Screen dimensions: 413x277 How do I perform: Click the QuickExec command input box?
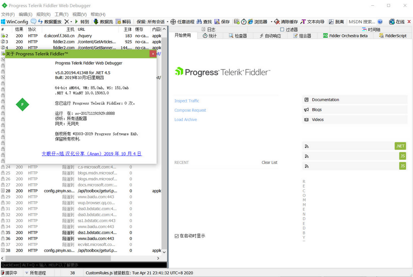(x=84, y=265)
